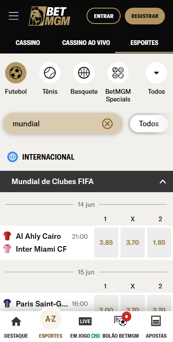Select the Futebol sport icon
The image size is (173, 342).
[x=16, y=73]
